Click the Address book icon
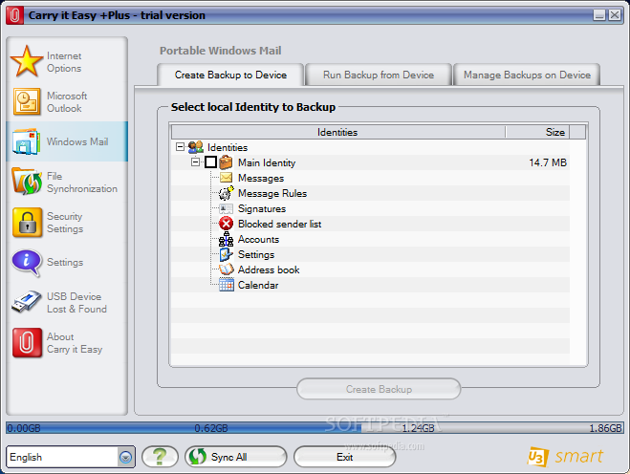The height and width of the screenshot is (474, 630). point(226,269)
